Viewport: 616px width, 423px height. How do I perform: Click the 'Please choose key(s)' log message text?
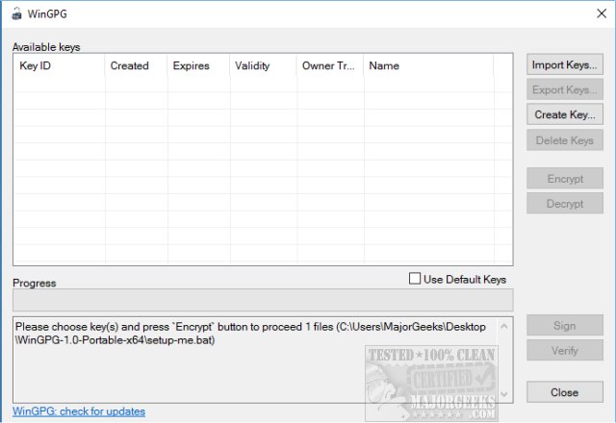(x=250, y=334)
